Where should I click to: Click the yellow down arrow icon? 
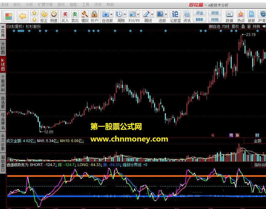(x=34, y=20)
